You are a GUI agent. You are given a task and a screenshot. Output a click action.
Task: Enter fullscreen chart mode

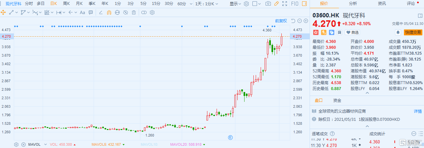[x=285, y=4]
